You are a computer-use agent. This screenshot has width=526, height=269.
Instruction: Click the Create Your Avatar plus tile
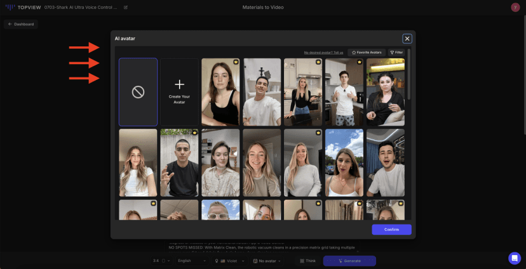pyautogui.click(x=179, y=92)
